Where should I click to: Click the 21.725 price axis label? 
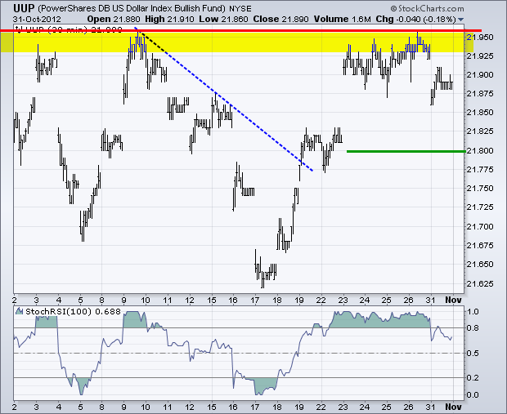pyautogui.click(x=480, y=207)
